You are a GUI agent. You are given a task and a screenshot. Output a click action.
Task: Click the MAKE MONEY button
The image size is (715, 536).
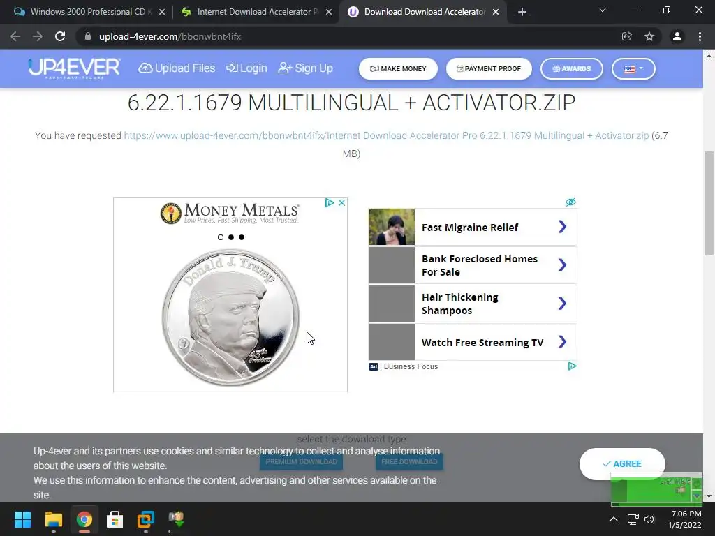pyautogui.click(x=398, y=69)
